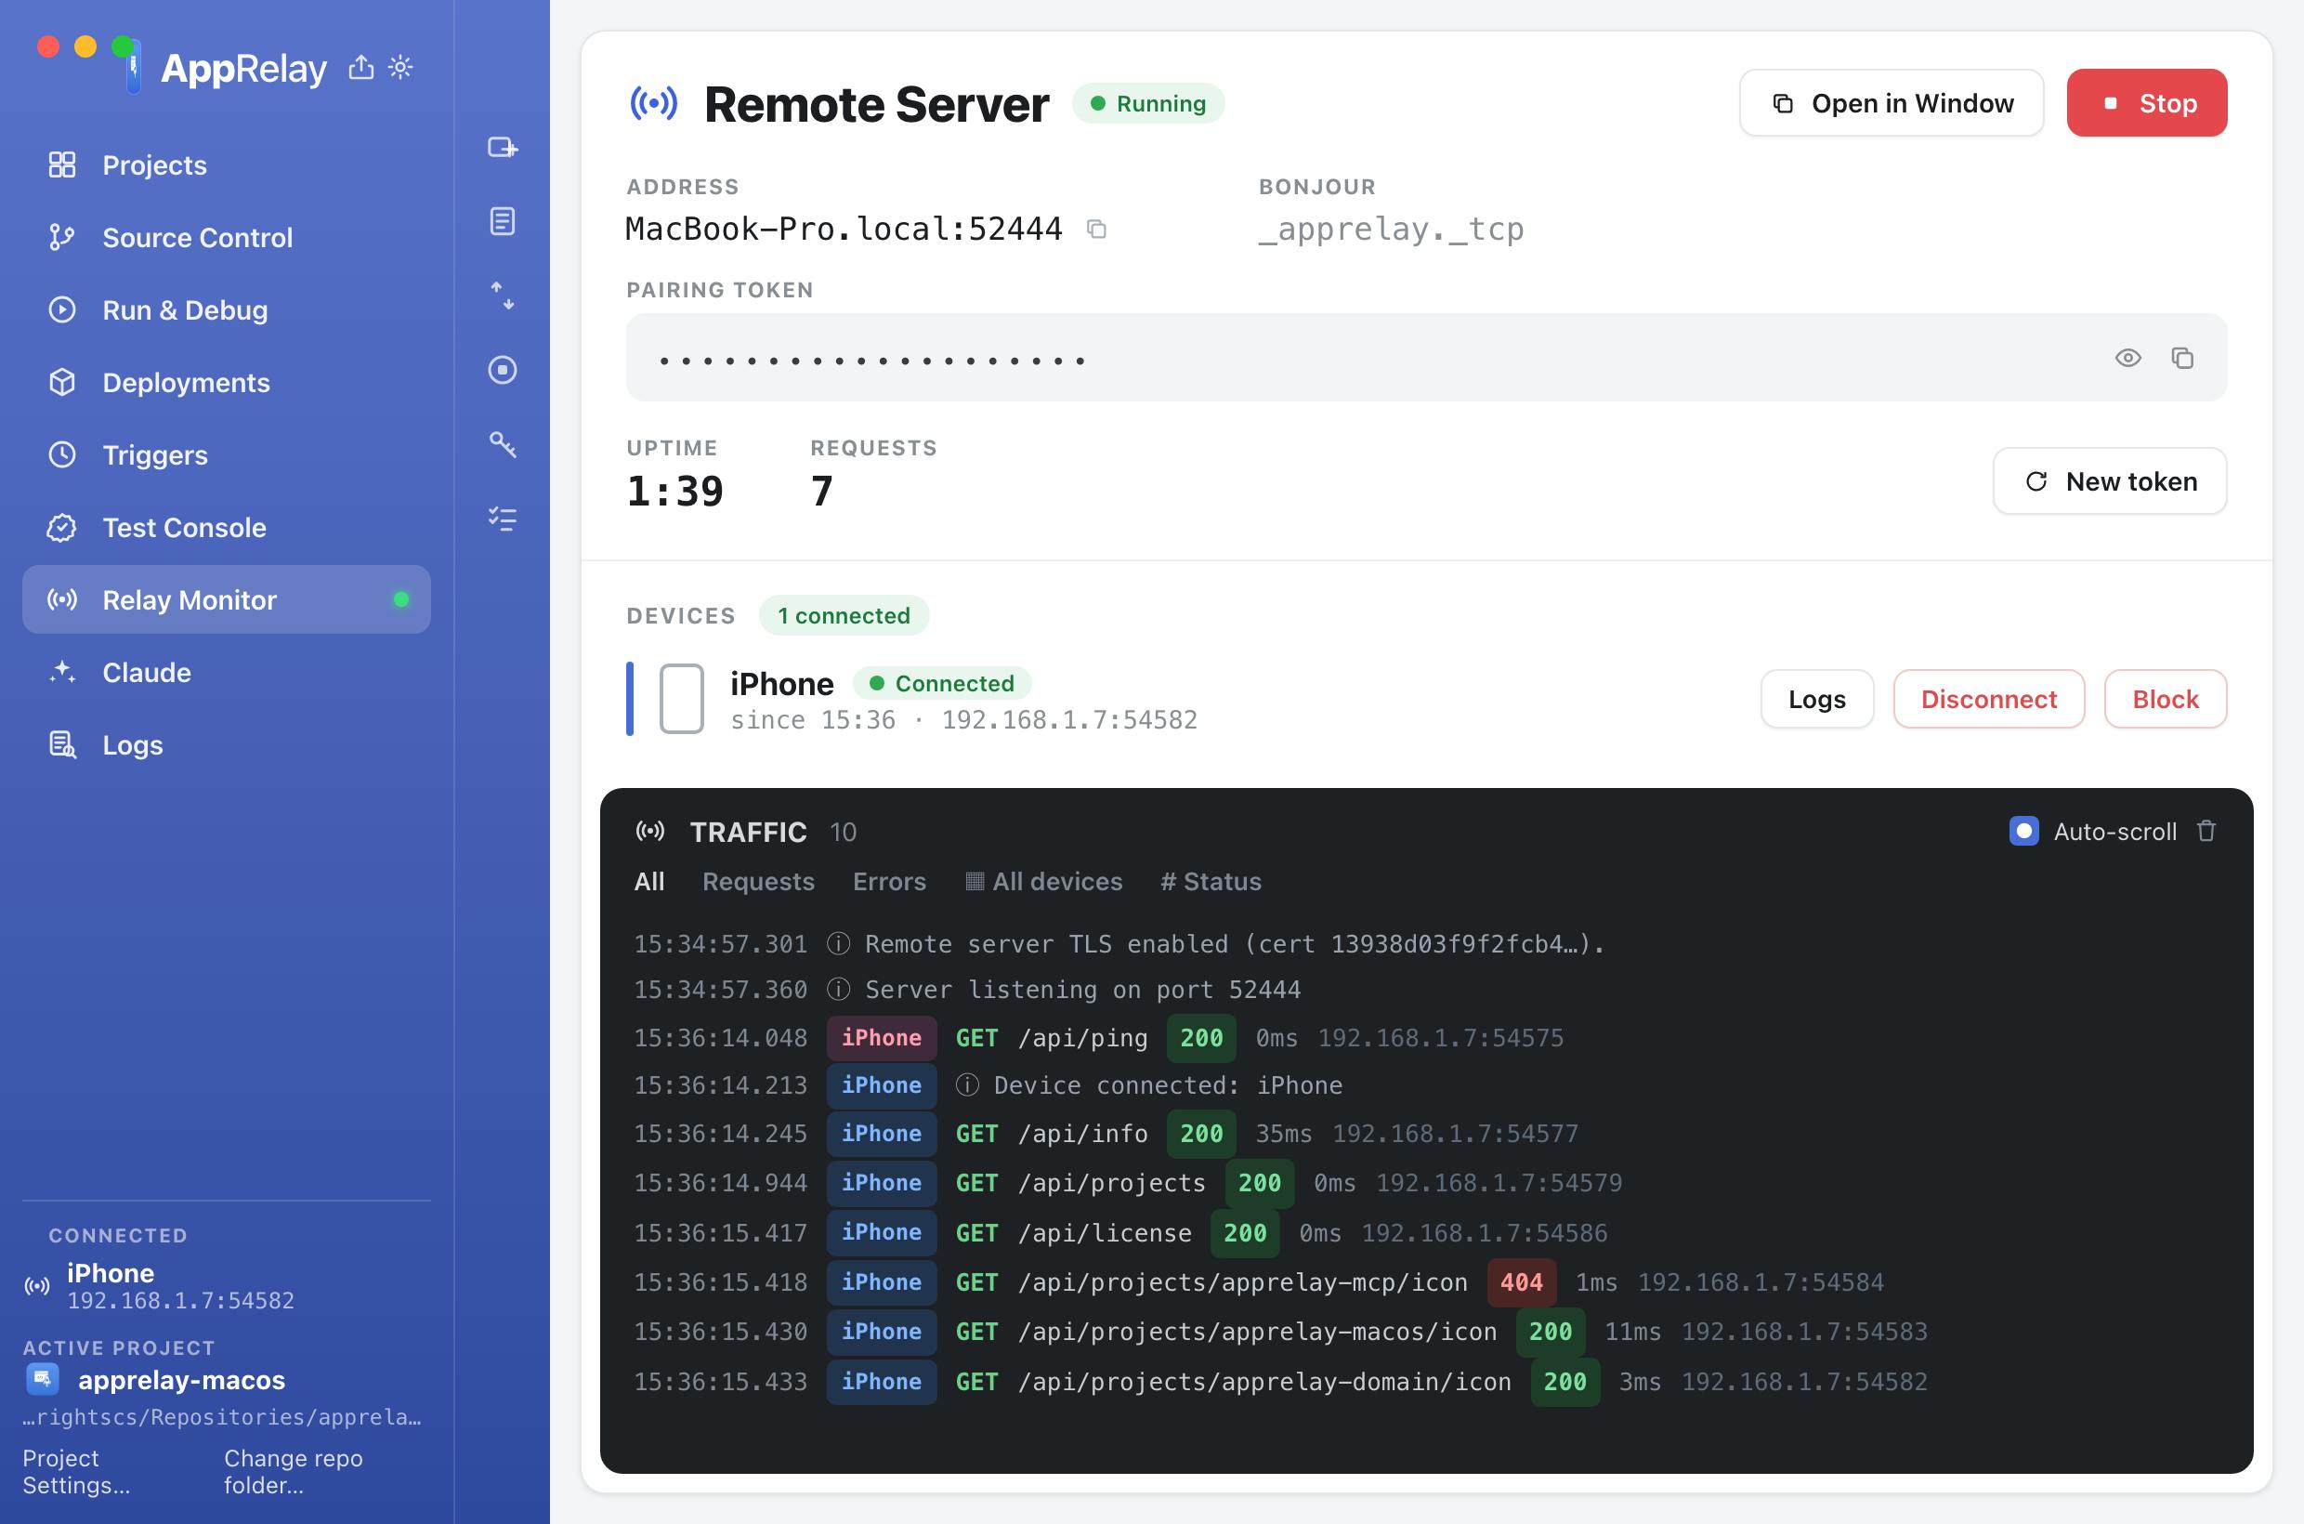The width and height of the screenshot is (2304, 1524).
Task: Click the up-down arrows icon in the strip
Action: (x=503, y=296)
